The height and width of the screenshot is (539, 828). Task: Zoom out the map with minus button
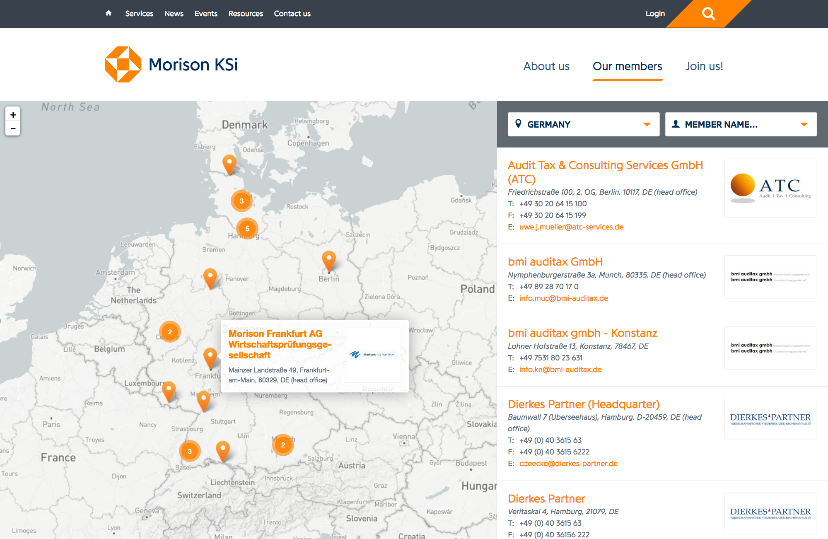pyautogui.click(x=13, y=128)
